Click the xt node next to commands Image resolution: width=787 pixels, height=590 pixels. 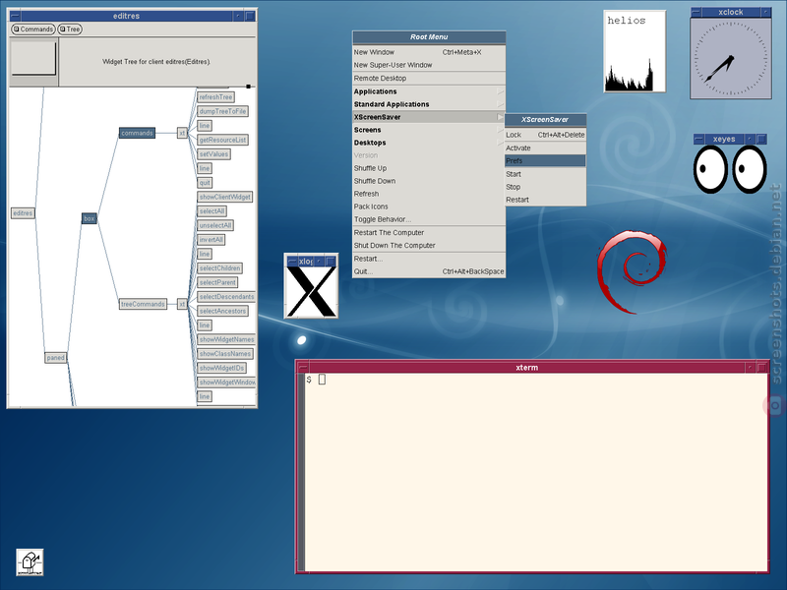point(183,133)
